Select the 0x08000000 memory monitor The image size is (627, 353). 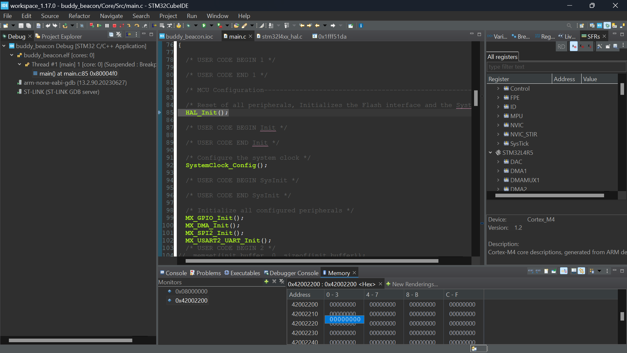[x=191, y=291]
